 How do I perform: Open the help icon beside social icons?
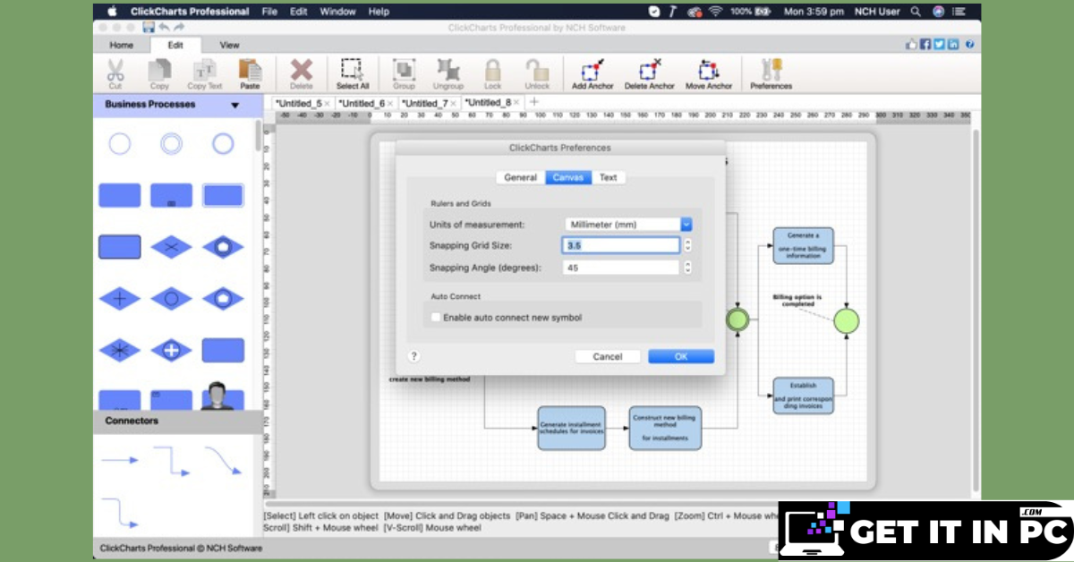969,44
